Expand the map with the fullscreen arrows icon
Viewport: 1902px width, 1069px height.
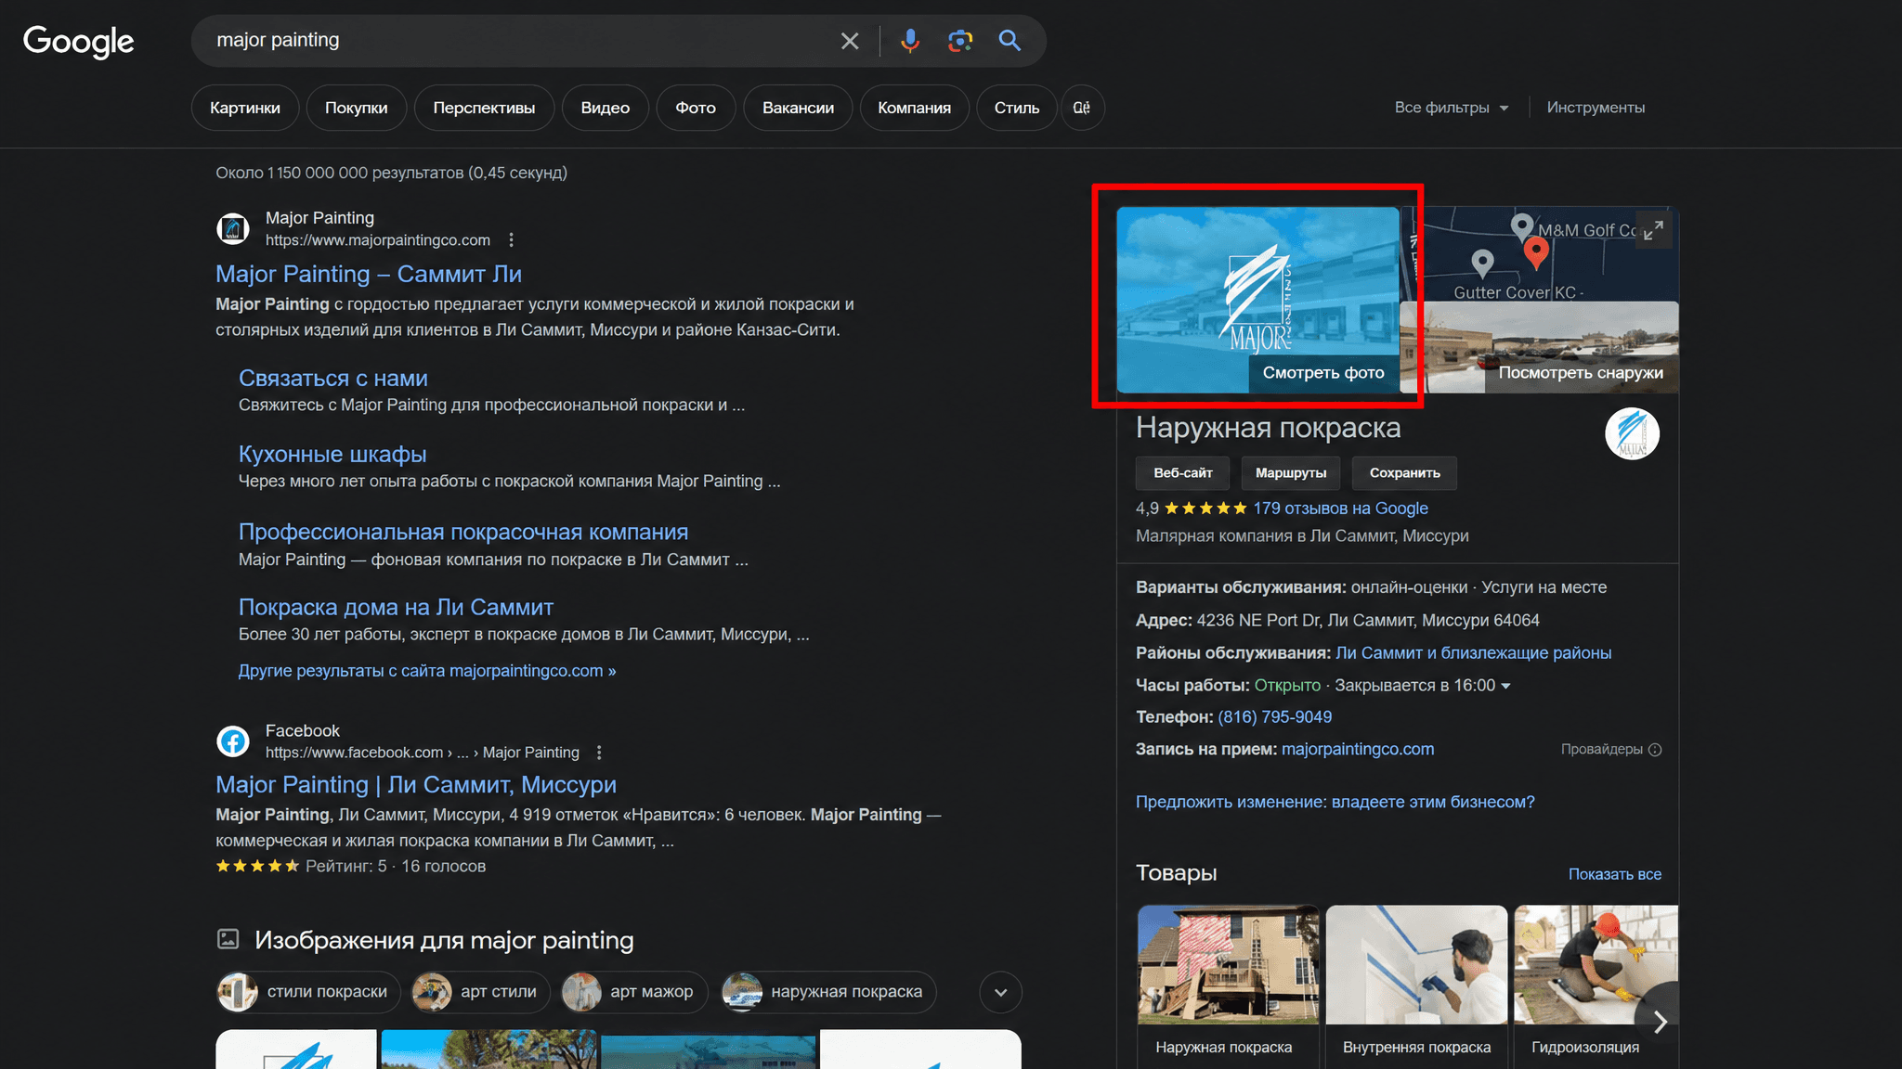coord(1653,230)
